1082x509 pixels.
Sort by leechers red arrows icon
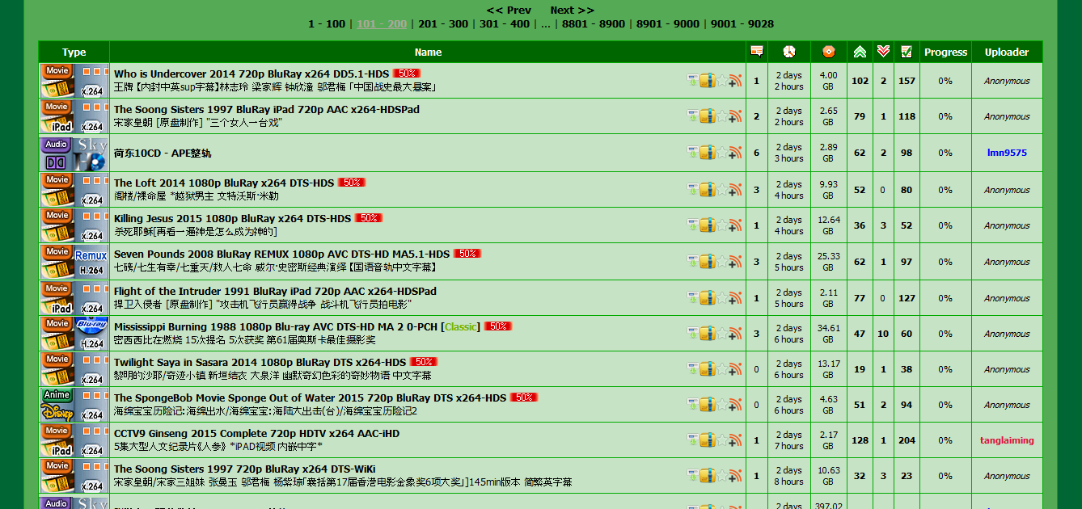(x=883, y=52)
